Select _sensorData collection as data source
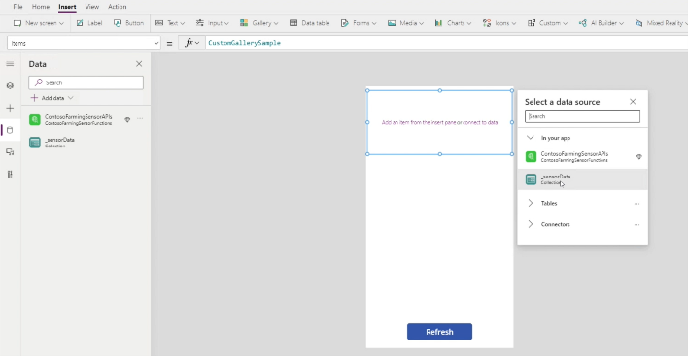688x356 pixels. [x=583, y=179]
